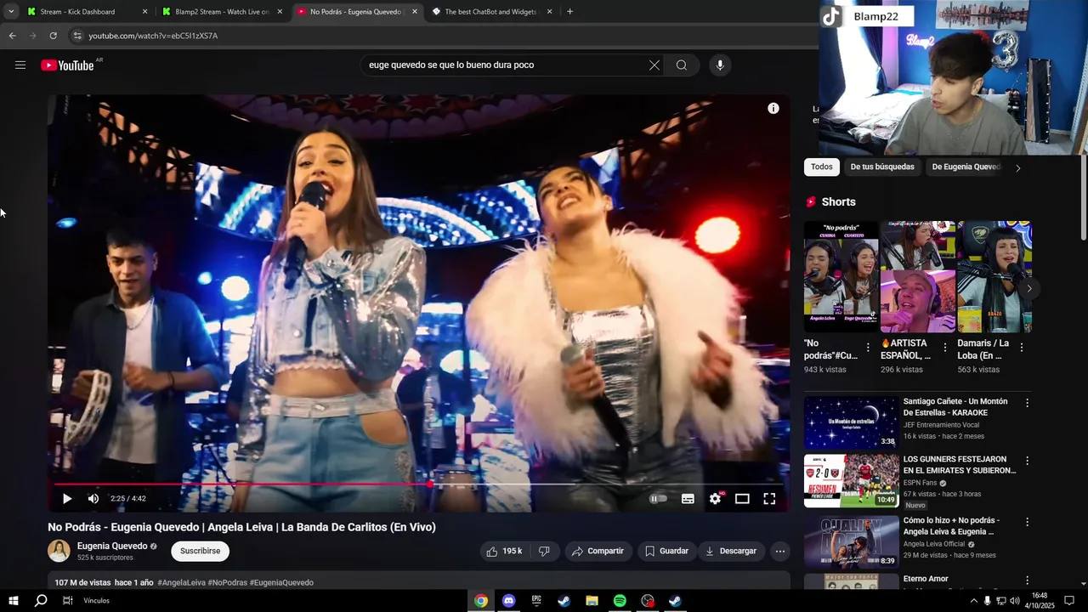Reload the current page
1088x612 pixels.
point(53,36)
